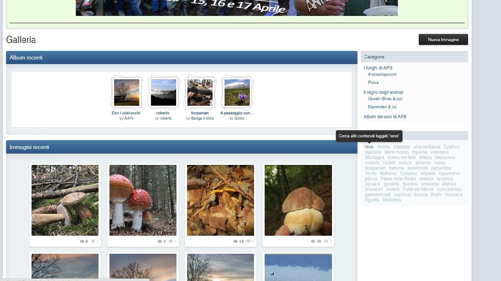Select the 'Cyathus' tag
501x281 pixels.
tap(451, 147)
